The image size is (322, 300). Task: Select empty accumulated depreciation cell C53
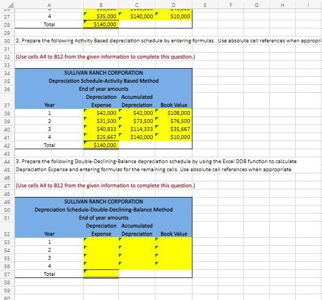tap(137, 242)
